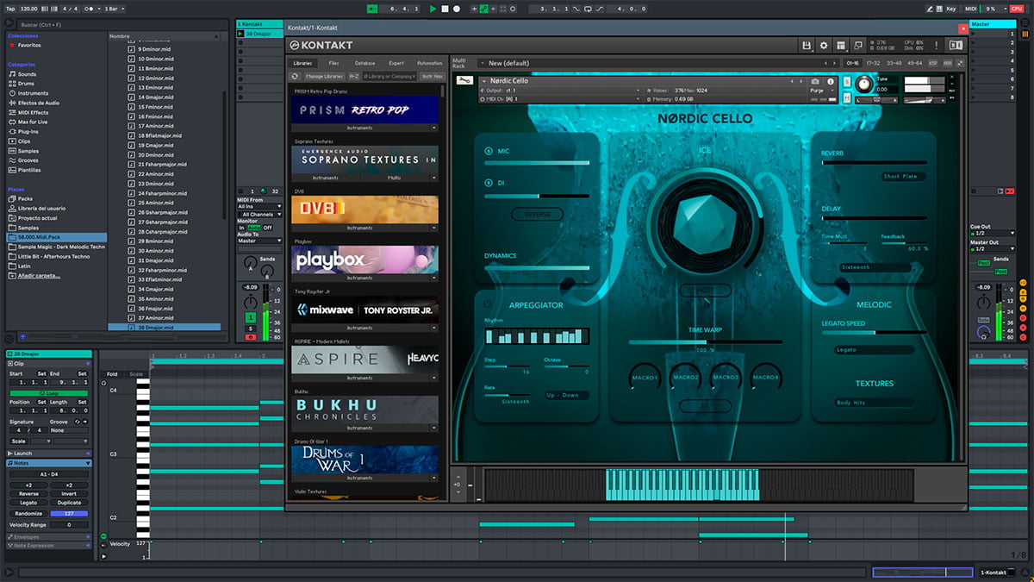Expand the Launch section
The width and height of the screenshot is (1034, 582).
[x=48, y=454]
